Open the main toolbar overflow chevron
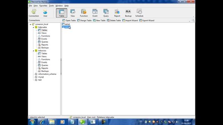Viewport: 223px width, 125px height. pyautogui.click(x=193, y=17)
